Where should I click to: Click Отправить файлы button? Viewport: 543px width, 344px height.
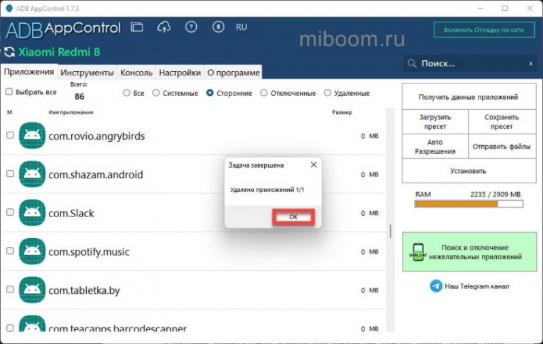(x=502, y=147)
